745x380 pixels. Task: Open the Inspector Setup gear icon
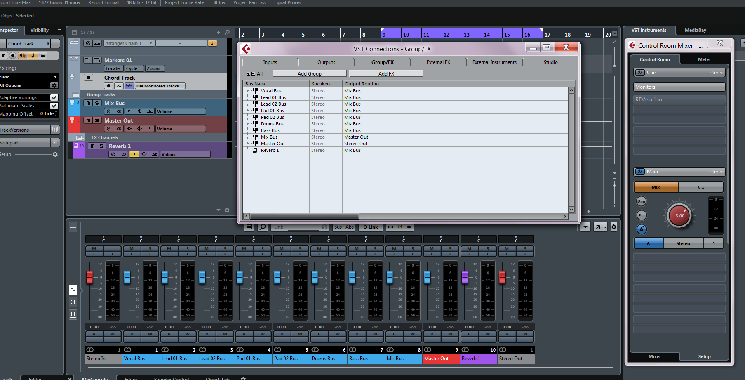click(x=55, y=154)
